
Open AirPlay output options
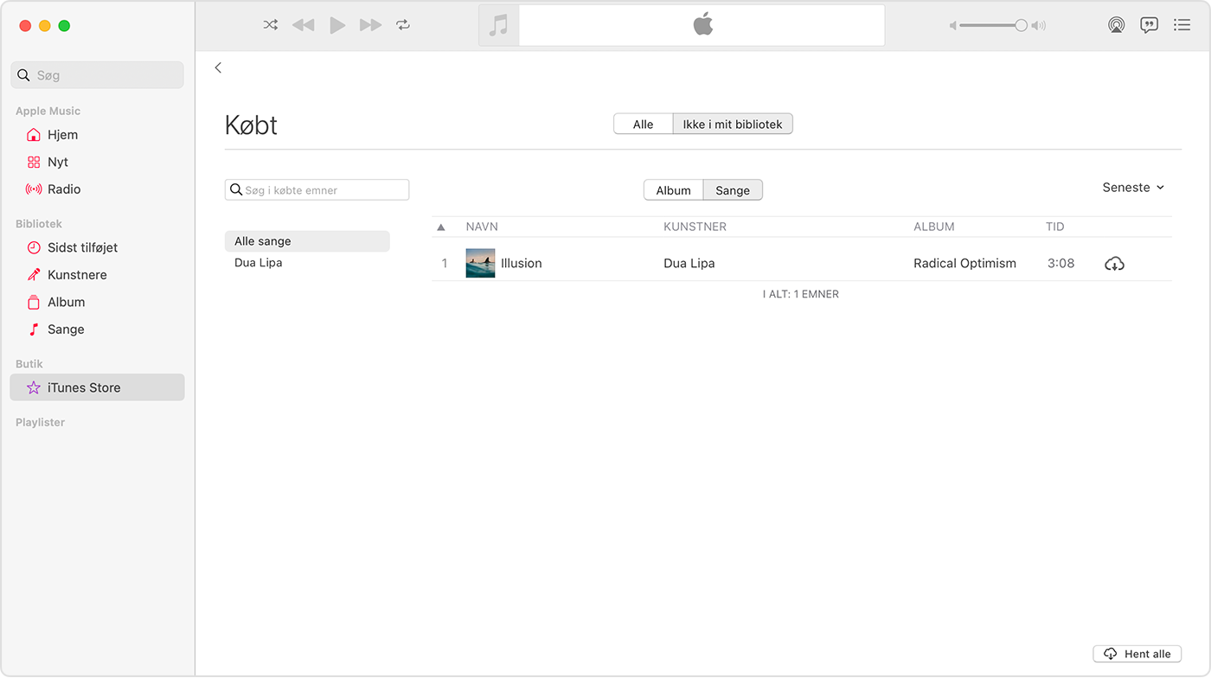pos(1117,25)
